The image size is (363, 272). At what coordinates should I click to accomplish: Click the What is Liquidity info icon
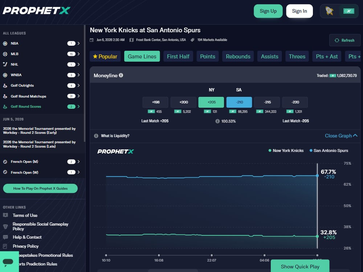click(96, 136)
